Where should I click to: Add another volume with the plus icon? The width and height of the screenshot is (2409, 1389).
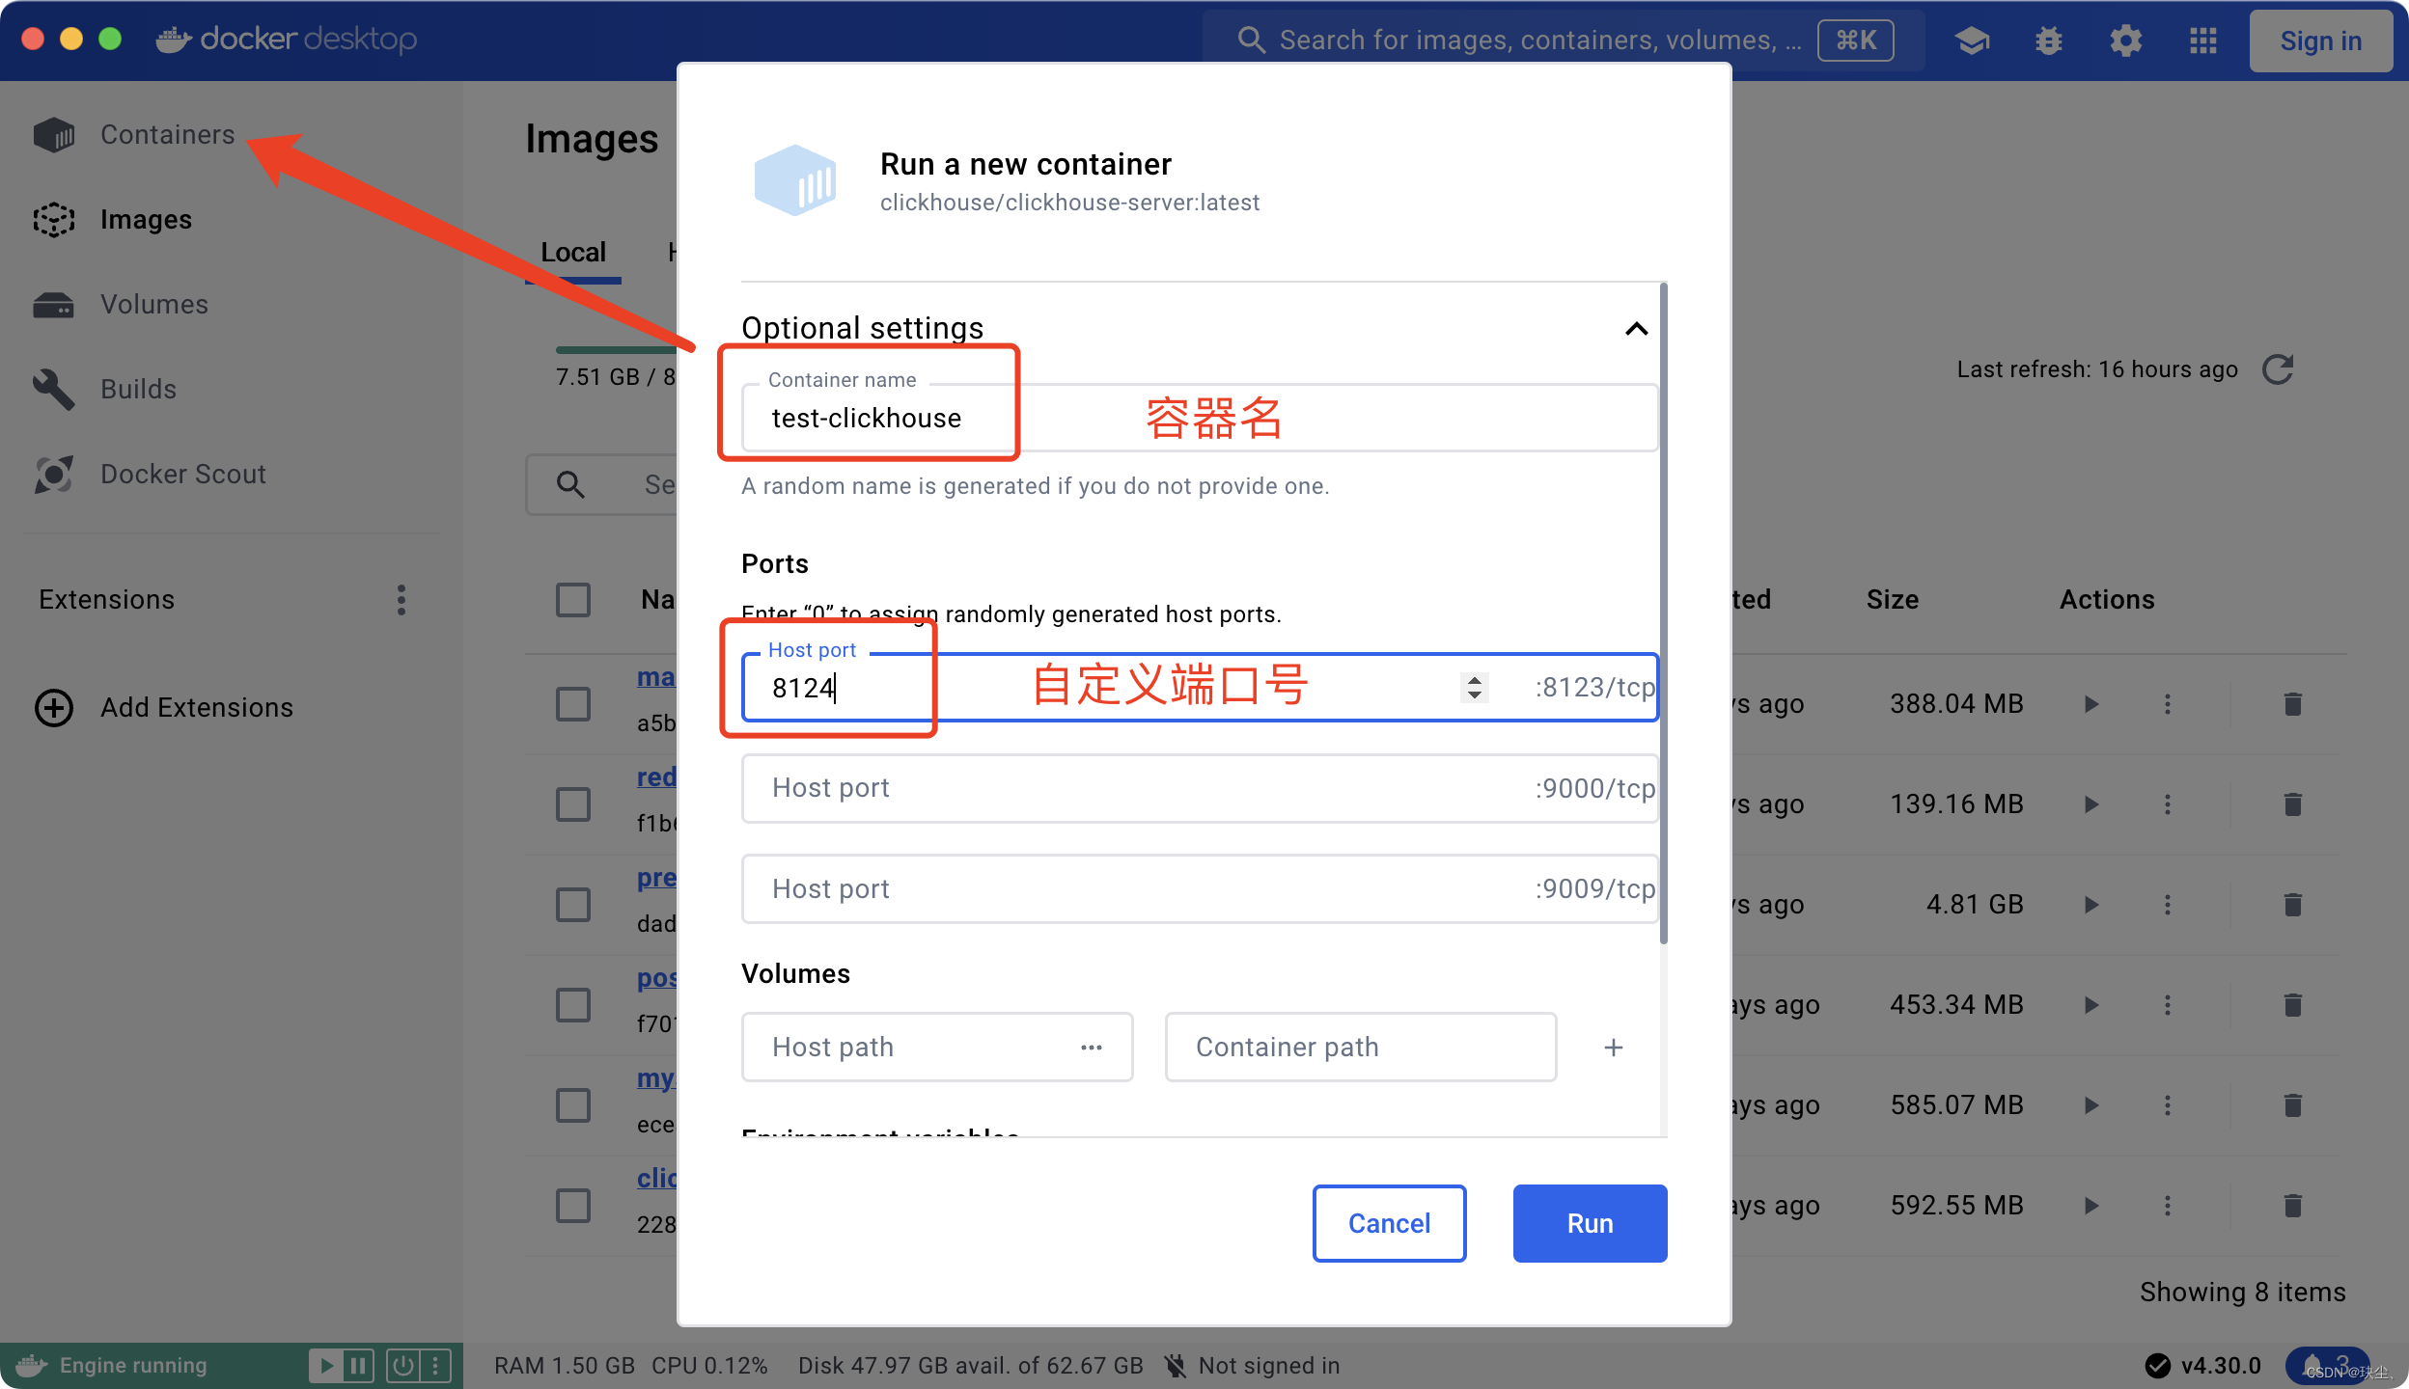1613,1048
